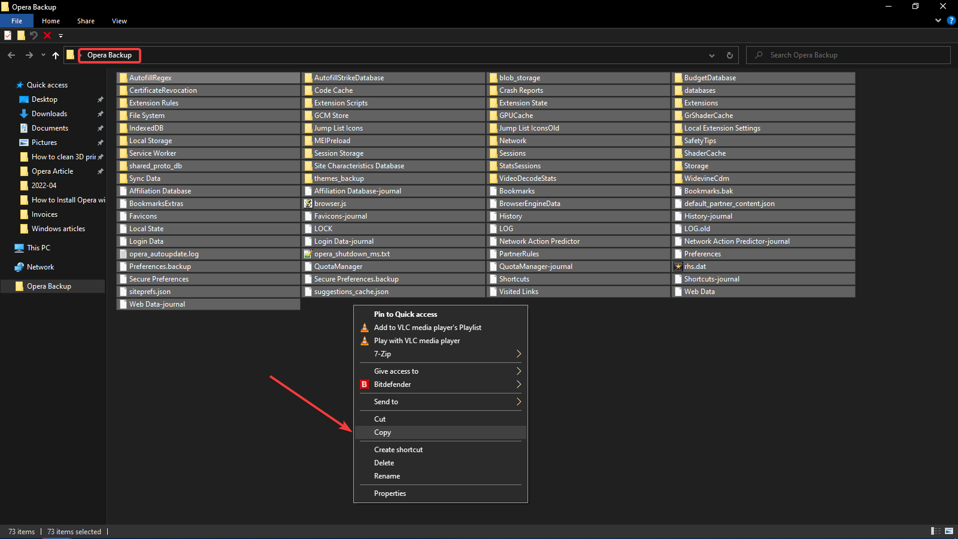
Task: Switch to large thumbnails view from status bar
Action: [x=949, y=531]
